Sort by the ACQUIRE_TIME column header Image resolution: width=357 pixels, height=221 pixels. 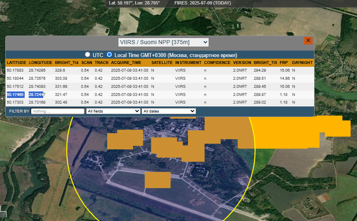coord(126,63)
